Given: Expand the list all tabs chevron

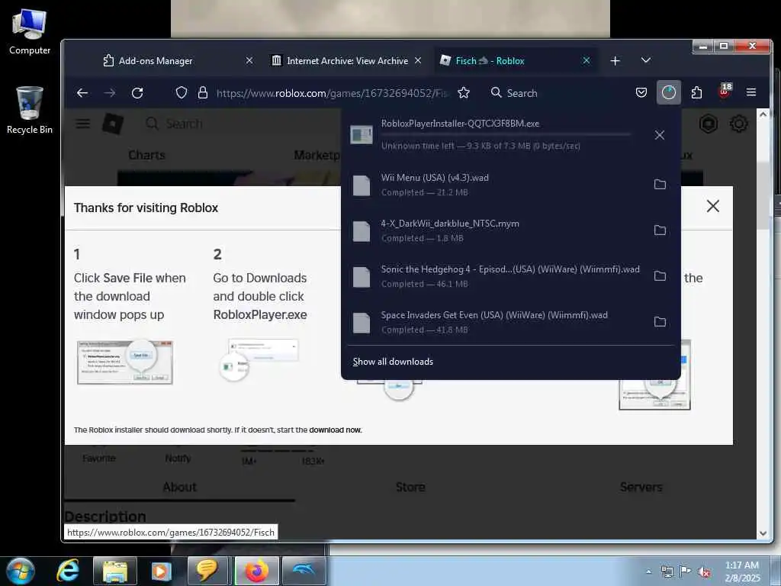Looking at the screenshot, I should [x=646, y=60].
